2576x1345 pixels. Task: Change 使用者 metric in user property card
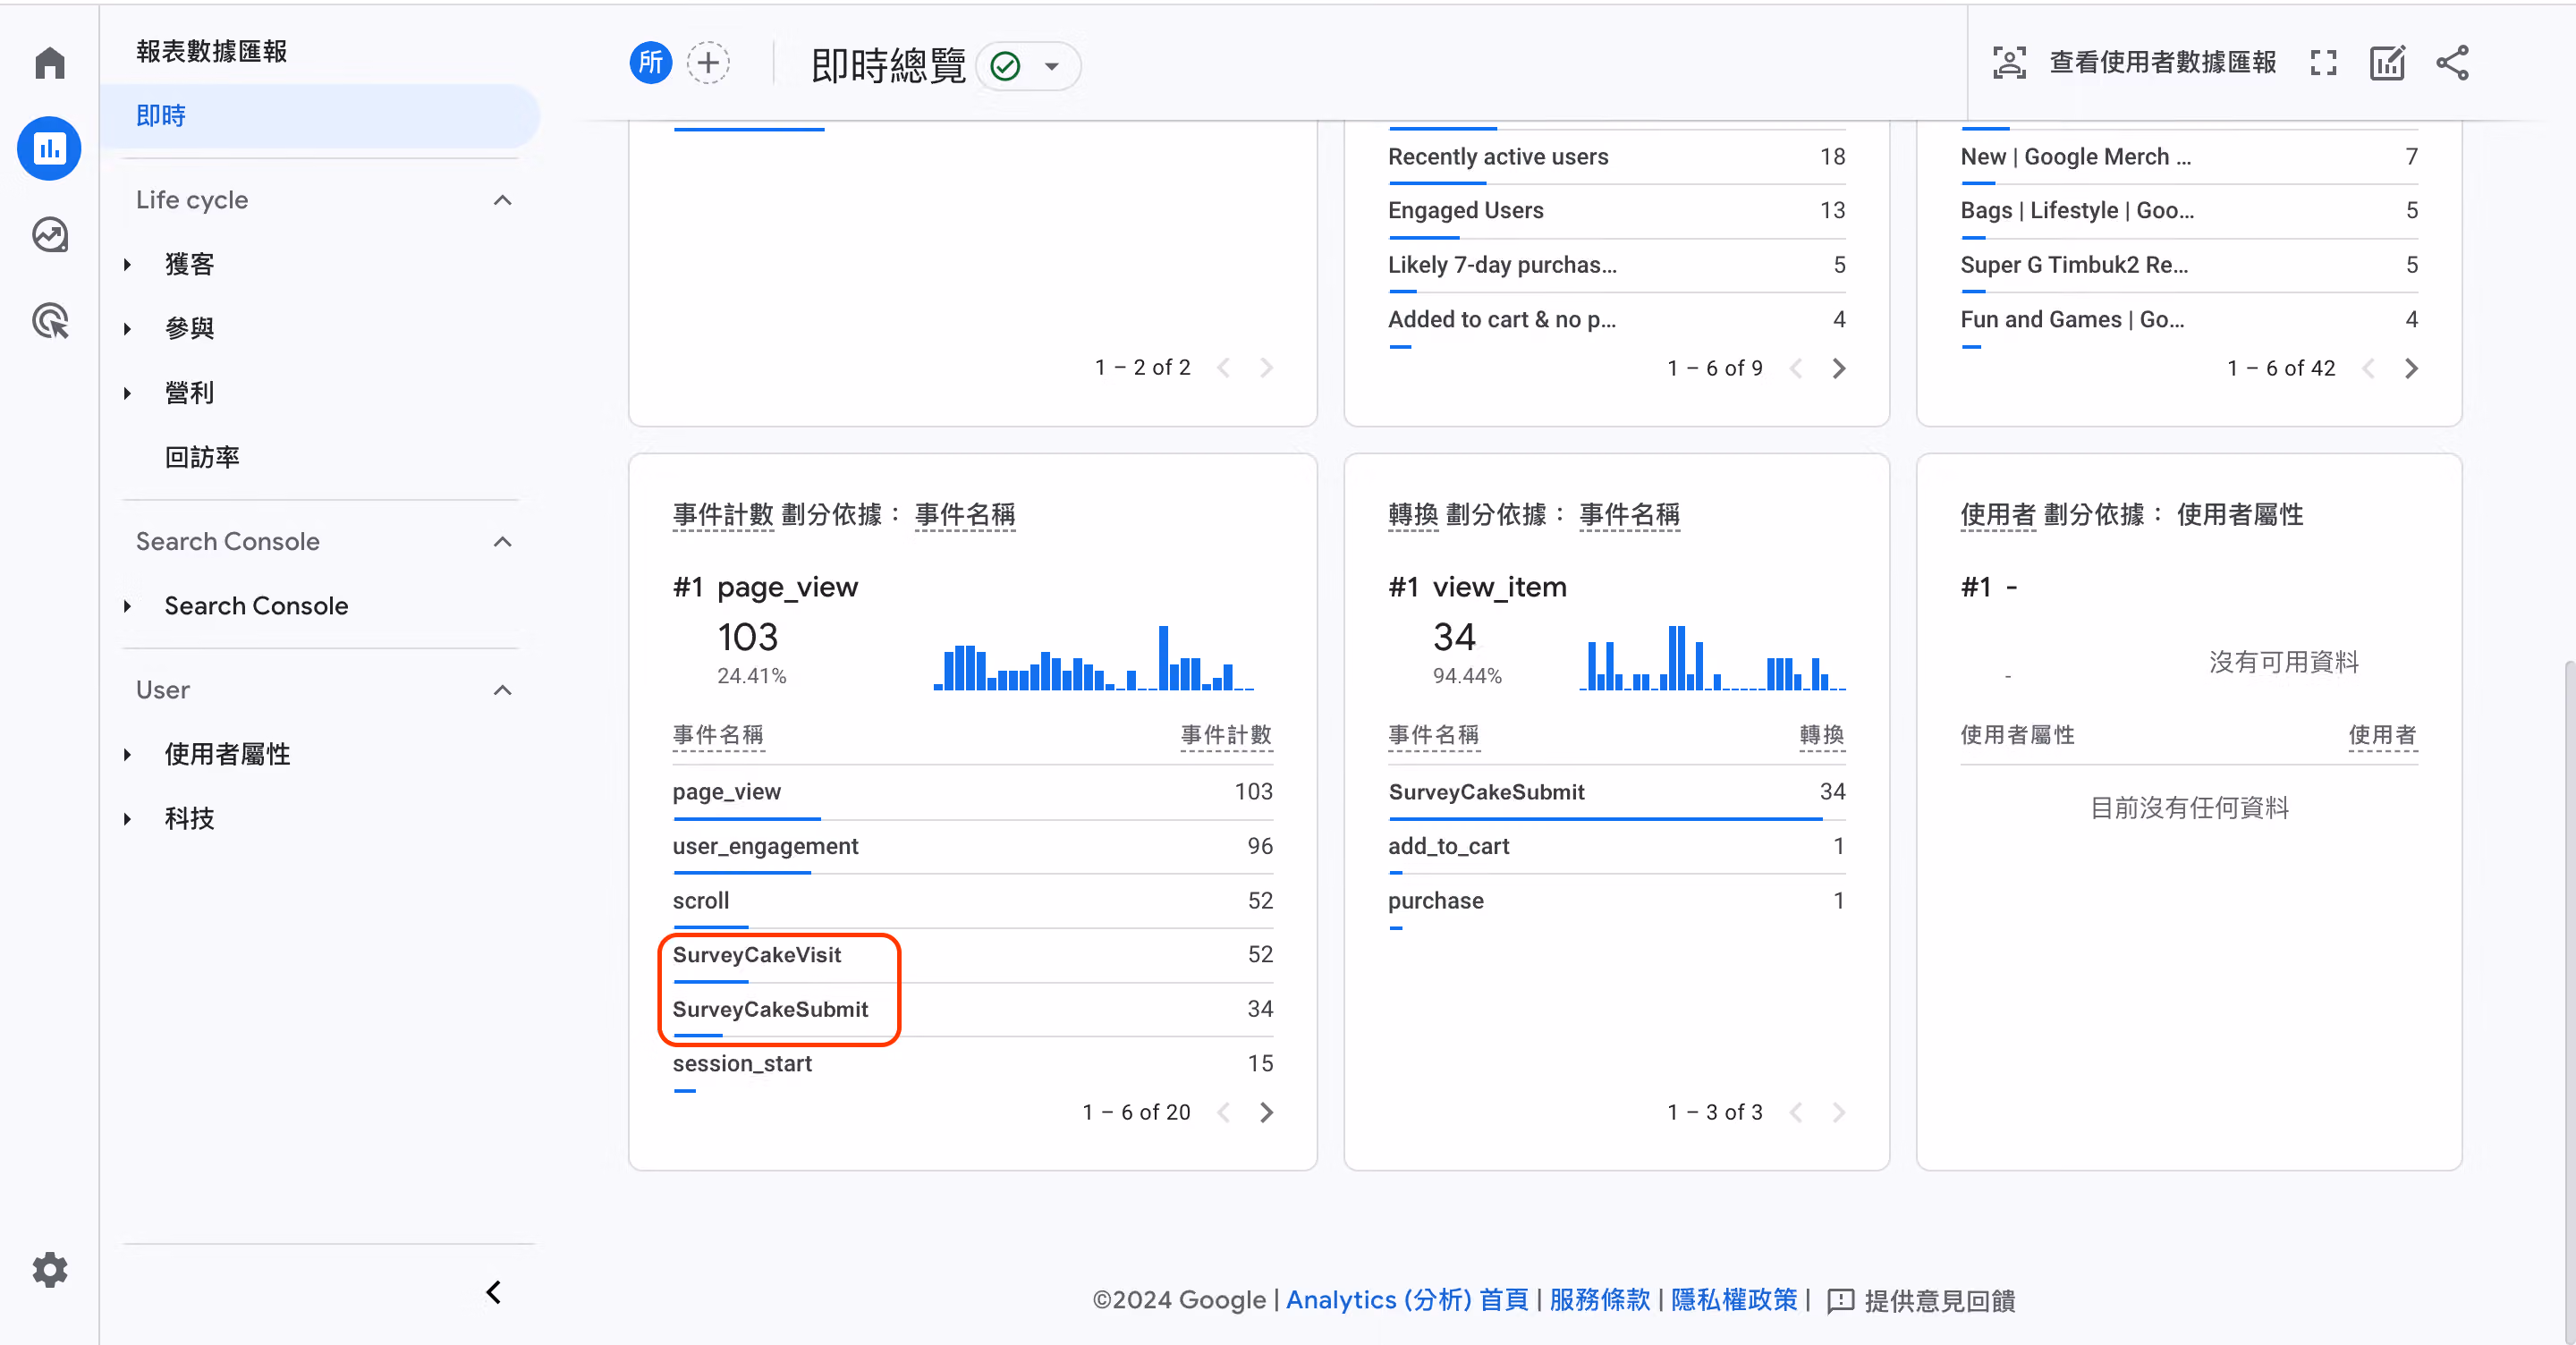click(x=1997, y=515)
